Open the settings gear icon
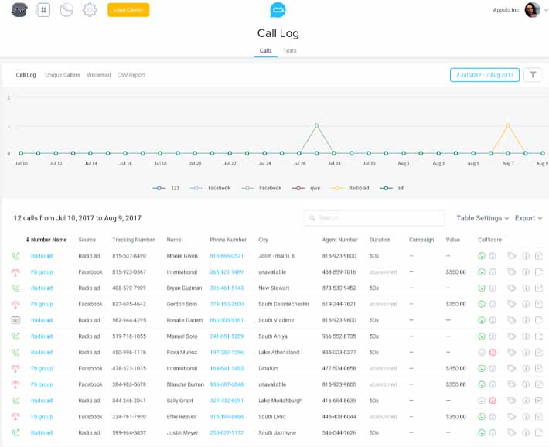 [x=90, y=10]
